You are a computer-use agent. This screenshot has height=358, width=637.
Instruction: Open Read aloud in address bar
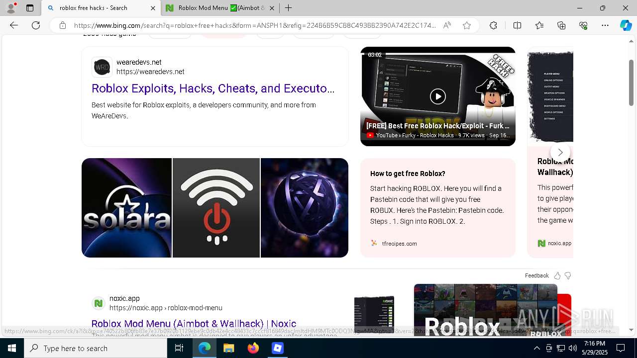tap(447, 25)
